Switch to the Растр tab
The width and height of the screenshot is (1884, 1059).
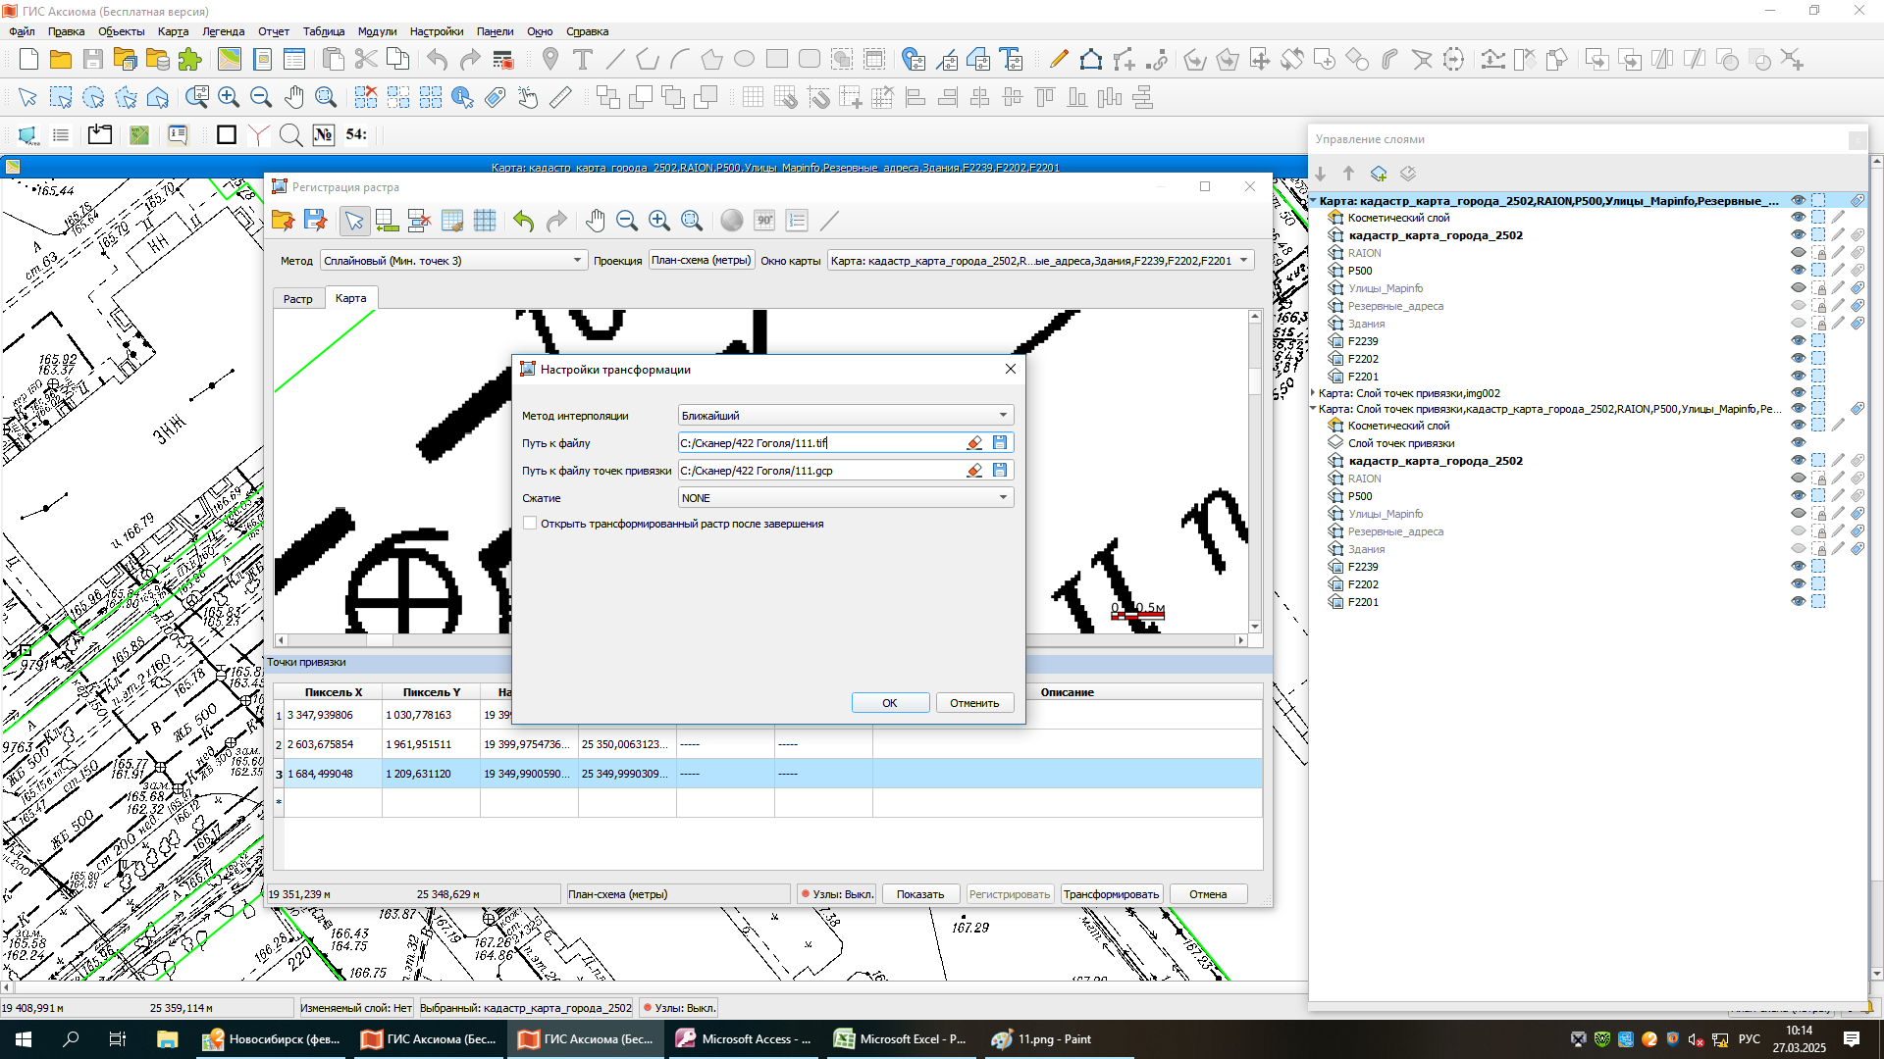coord(297,299)
